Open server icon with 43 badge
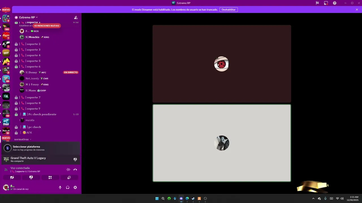This screenshot has height=203, width=362. (6, 114)
